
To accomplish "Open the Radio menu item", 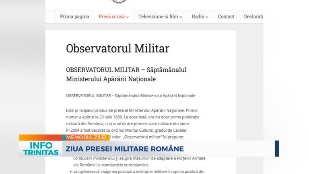I will 198,17.
